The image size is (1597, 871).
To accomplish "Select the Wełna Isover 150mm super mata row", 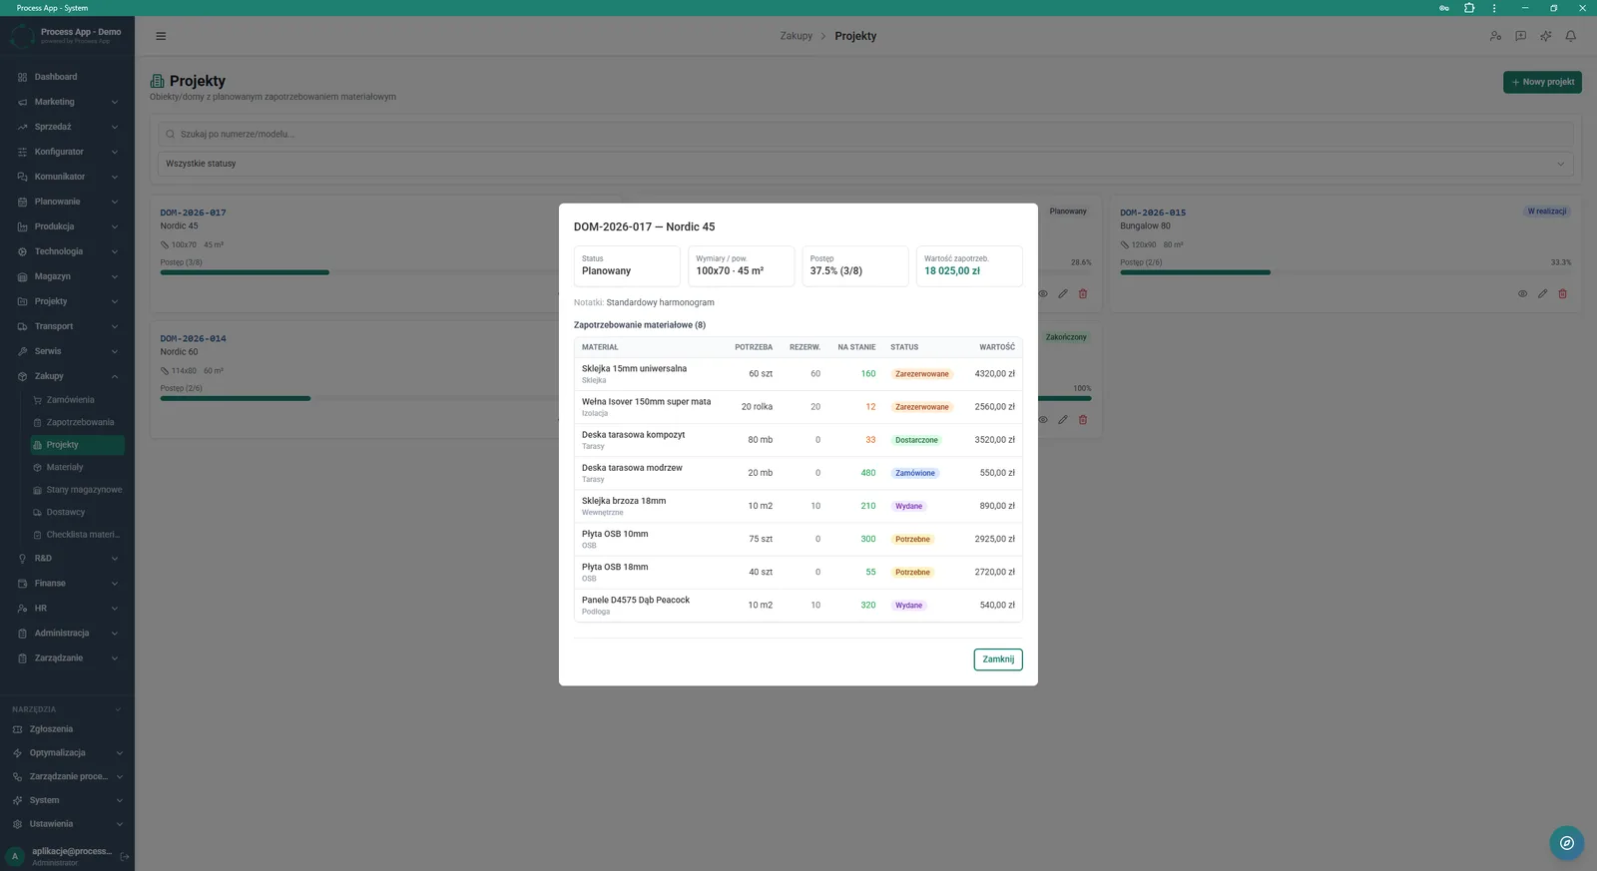I will [798, 407].
